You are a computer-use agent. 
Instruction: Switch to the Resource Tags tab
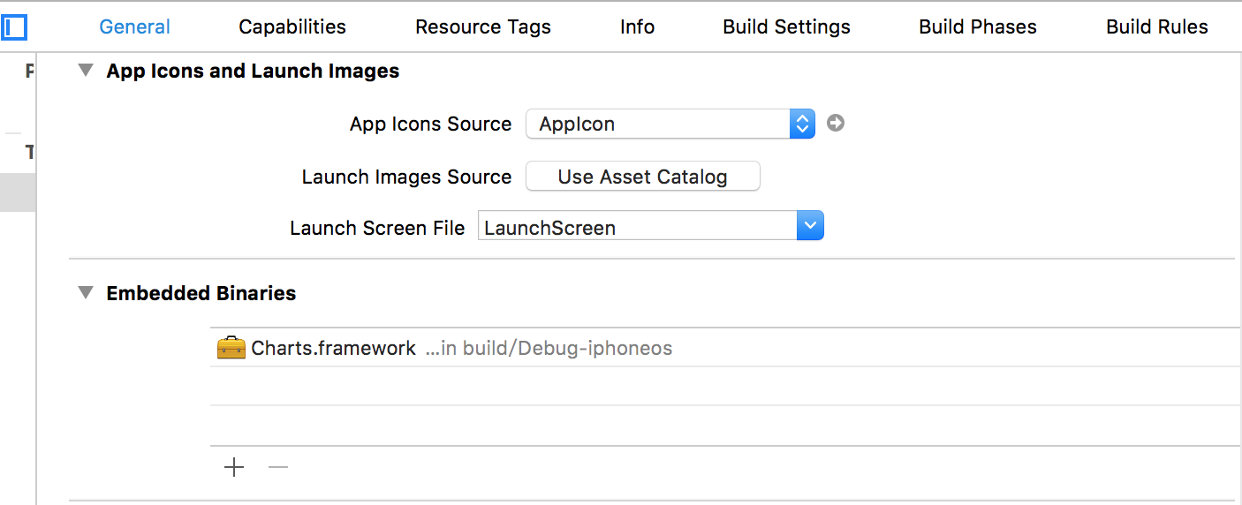[x=483, y=27]
